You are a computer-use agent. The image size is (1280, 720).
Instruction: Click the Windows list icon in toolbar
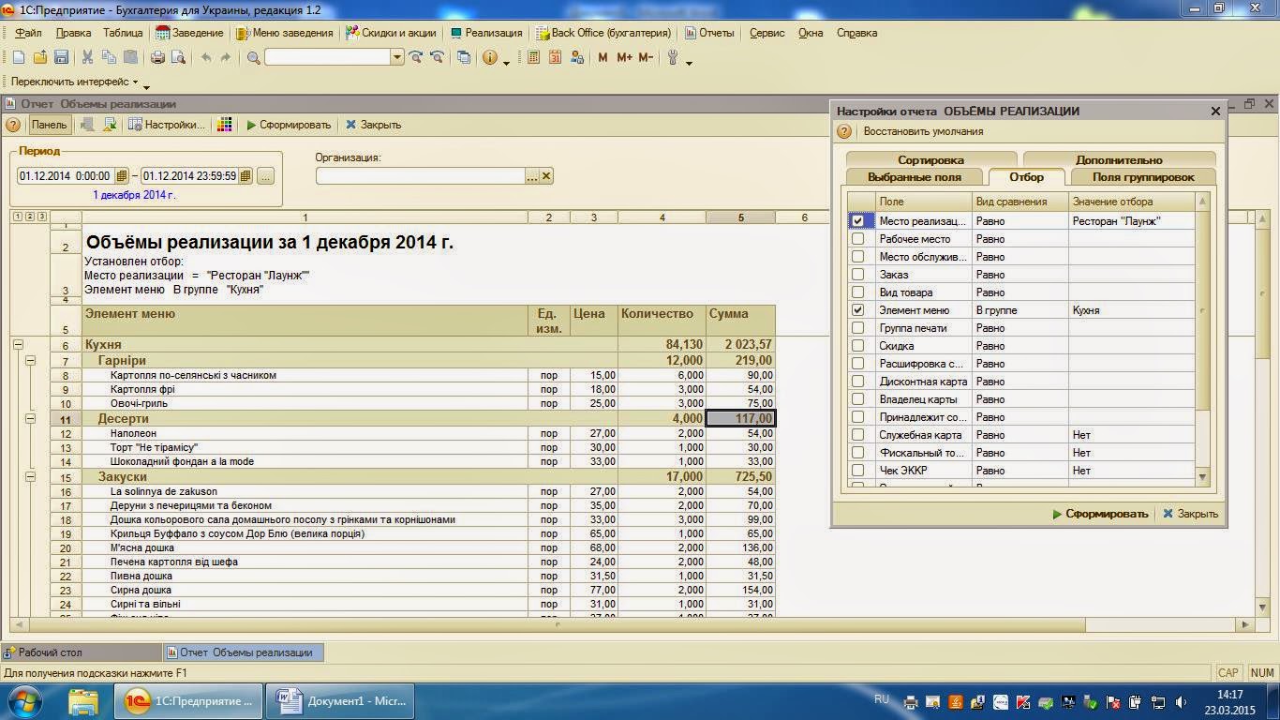pos(464,57)
